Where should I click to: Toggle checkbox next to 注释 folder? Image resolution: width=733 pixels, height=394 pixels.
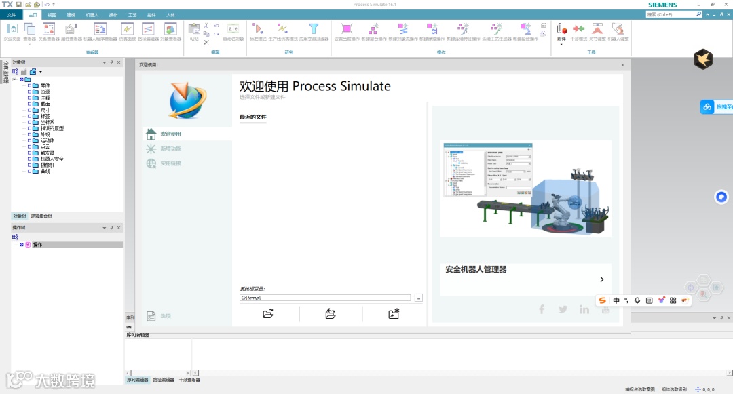pyautogui.click(x=29, y=98)
